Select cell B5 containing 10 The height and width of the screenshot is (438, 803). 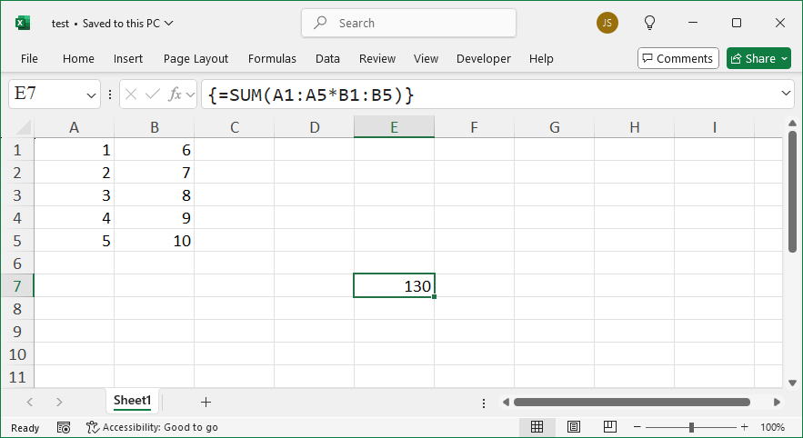click(155, 241)
